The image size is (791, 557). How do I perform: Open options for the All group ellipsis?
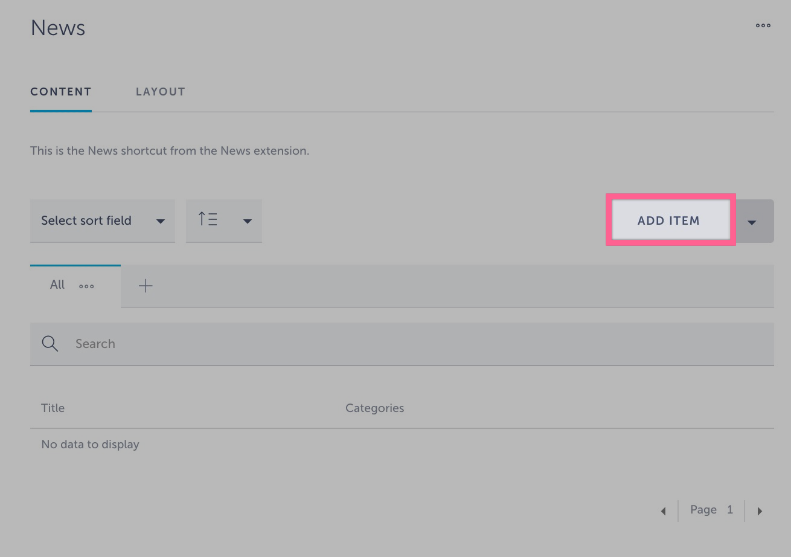(x=86, y=285)
